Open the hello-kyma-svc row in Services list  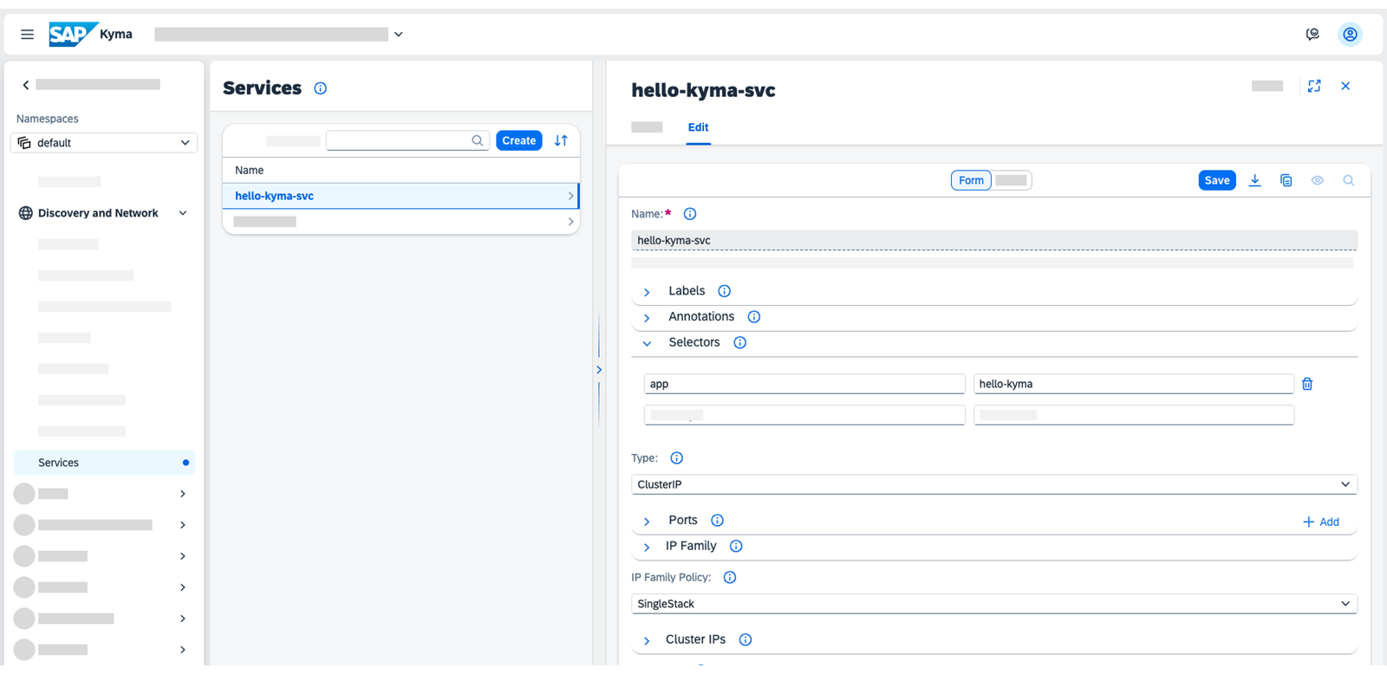tap(400, 196)
